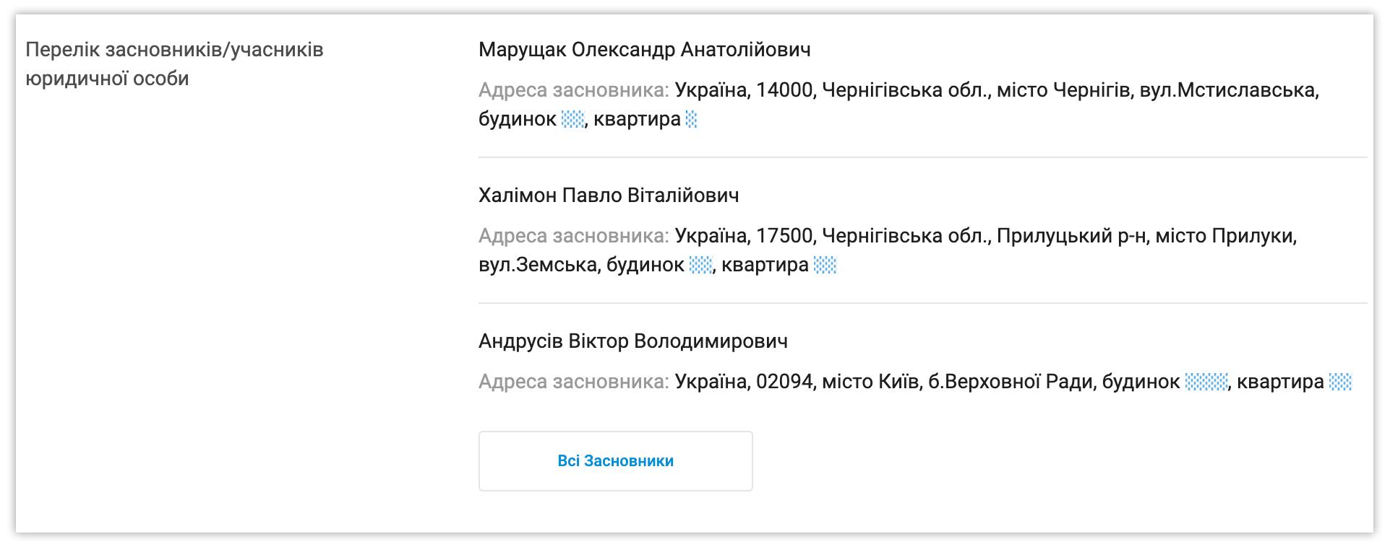Click "Адреса засновника:" label under Халімон
The width and height of the screenshot is (1390, 547).
573,236
